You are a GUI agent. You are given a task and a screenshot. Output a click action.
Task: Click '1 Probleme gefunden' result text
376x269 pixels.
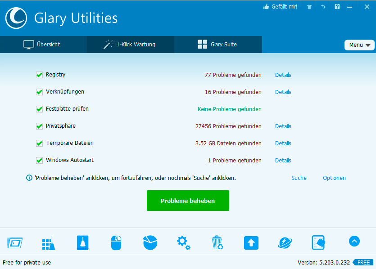(x=235, y=161)
